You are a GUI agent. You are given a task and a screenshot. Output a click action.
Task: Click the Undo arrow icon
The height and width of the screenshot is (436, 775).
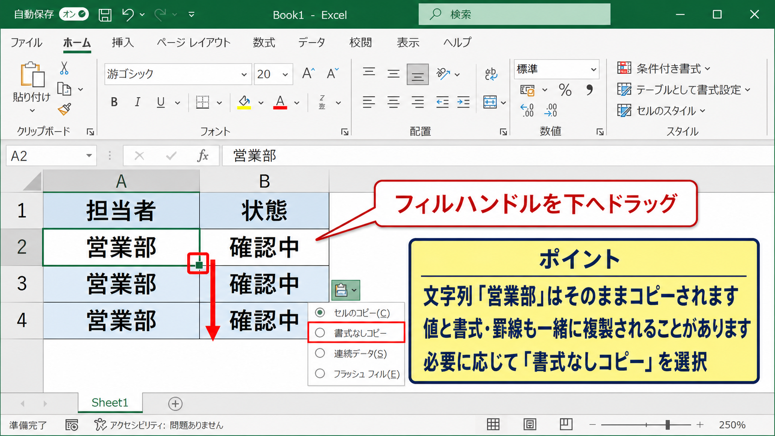[128, 15]
